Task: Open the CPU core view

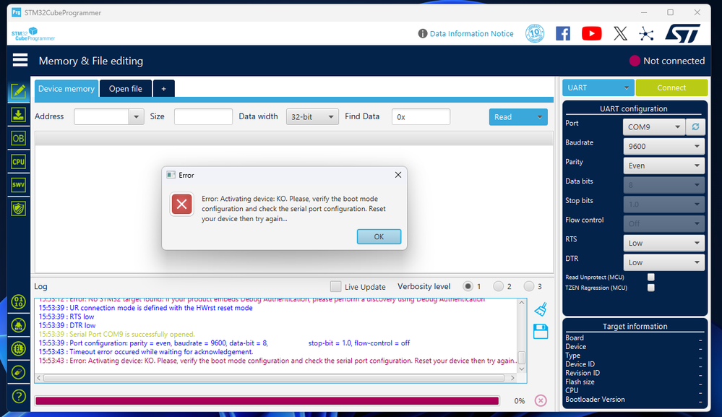Action: tap(18, 161)
